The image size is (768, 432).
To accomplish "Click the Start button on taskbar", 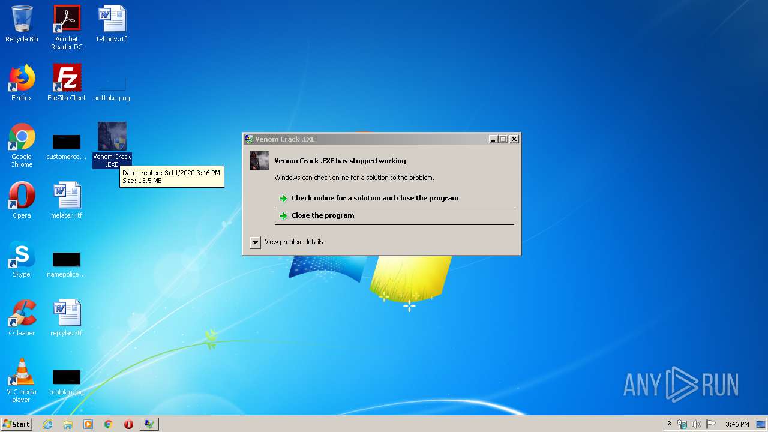I will point(16,424).
